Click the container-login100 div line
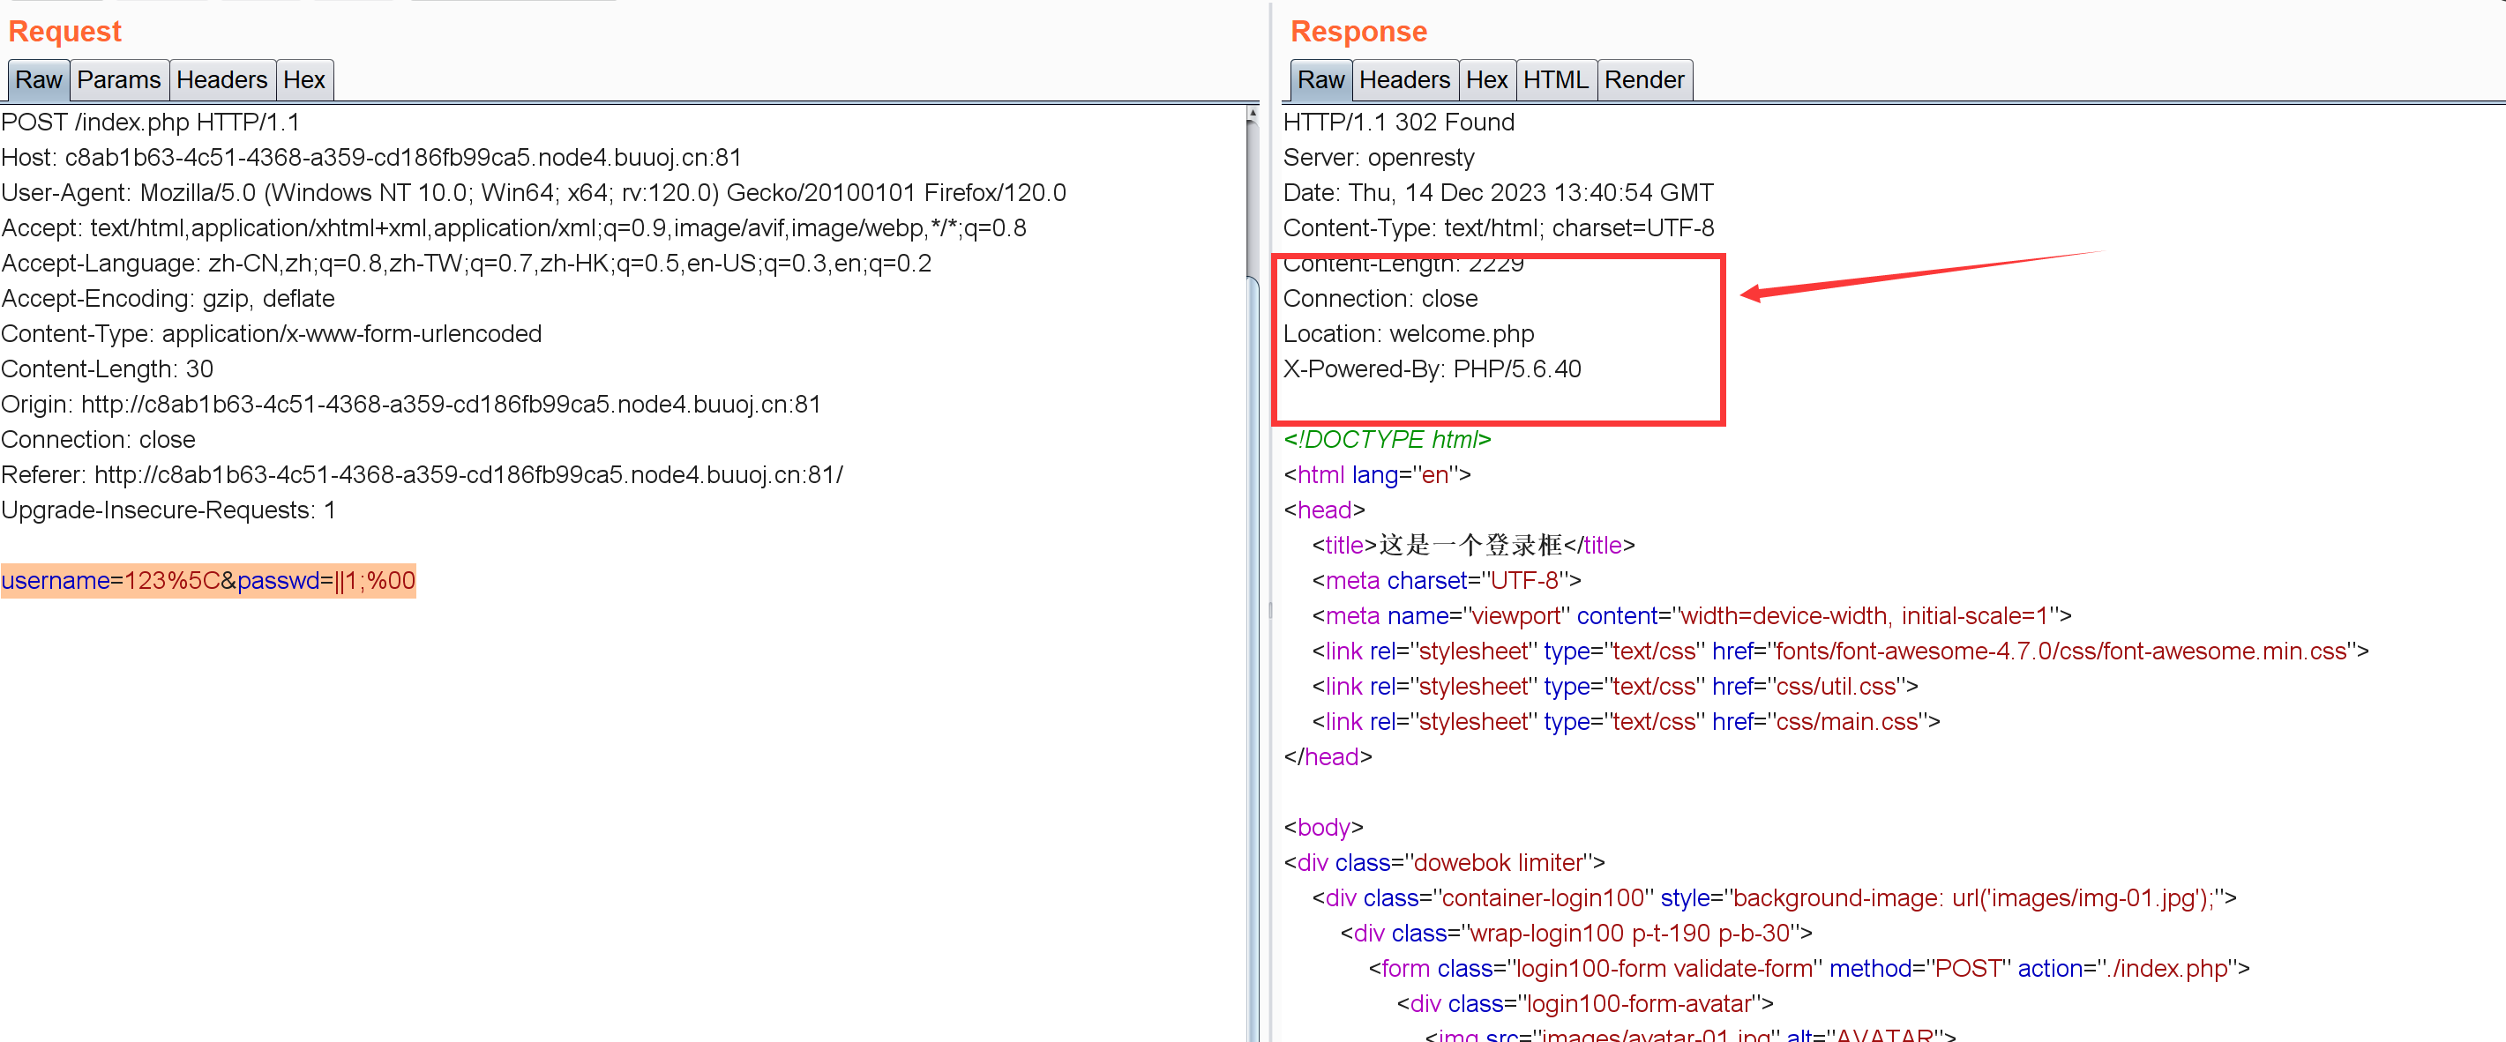Viewport: 2506px width, 1042px height. 1775,898
